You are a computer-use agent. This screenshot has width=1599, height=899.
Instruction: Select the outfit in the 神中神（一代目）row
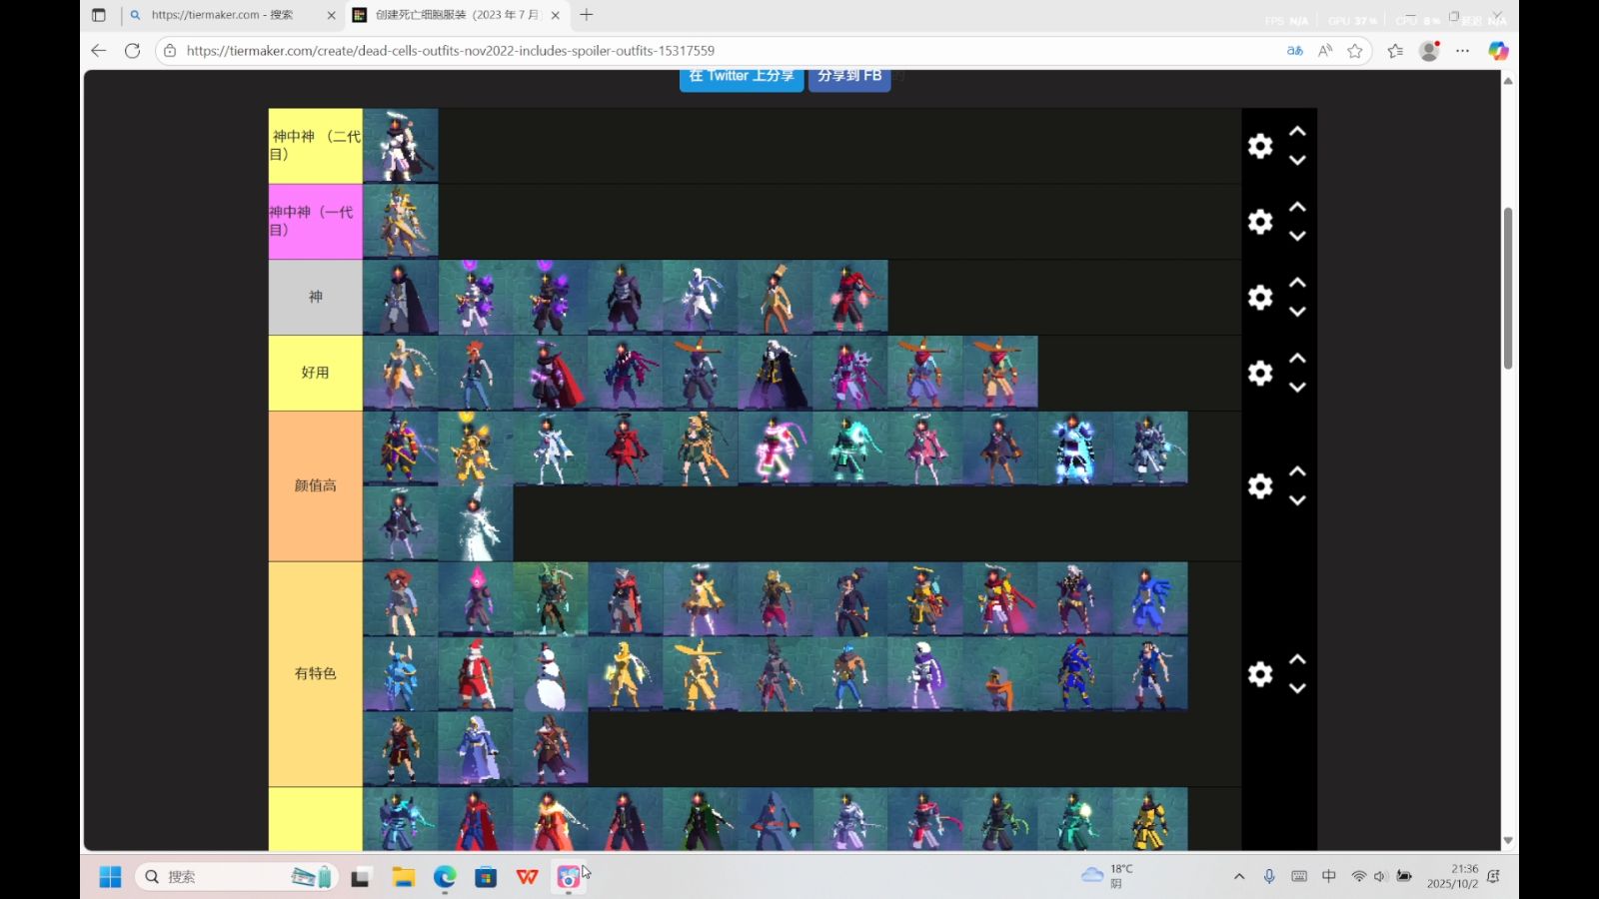(x=401, y=222)
